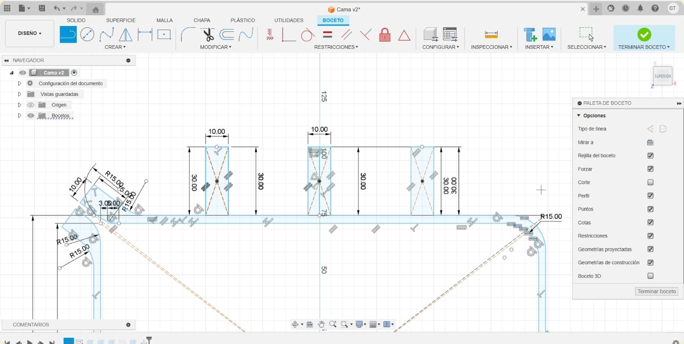Screen dimensions: 684x344
Task: Choose the Mirror (Simetría) tool
Action: pyautogui.click(x=125, y=34)
